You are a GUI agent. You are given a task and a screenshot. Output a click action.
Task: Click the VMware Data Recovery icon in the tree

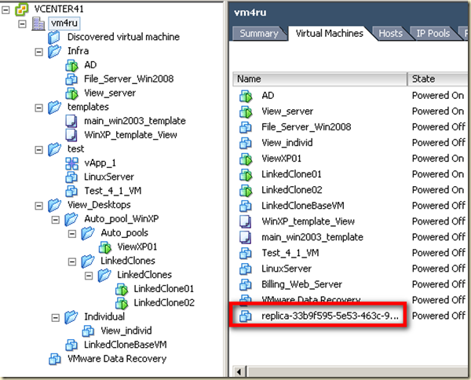(55, 359)
